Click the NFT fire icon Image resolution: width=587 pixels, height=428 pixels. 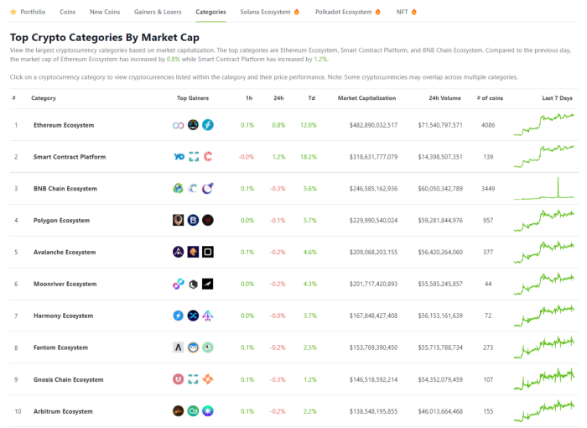point(413,12)
